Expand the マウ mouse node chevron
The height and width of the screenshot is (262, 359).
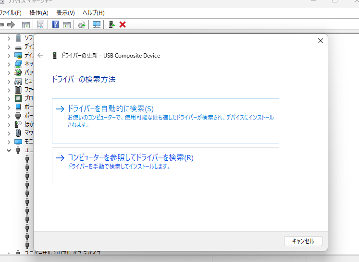(x=9, y=133)
